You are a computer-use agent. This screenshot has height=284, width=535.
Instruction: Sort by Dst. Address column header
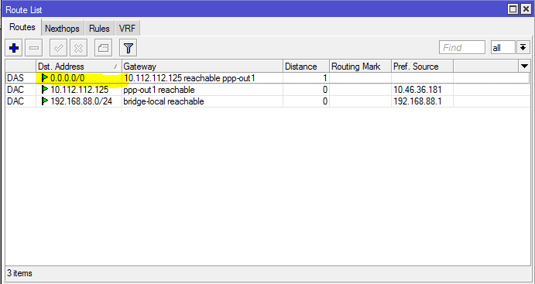tap(79, 66)
